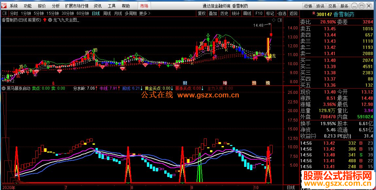Click the 历史 toolbar button
Screen dimensions: 376x190
(x=224, y=13)
